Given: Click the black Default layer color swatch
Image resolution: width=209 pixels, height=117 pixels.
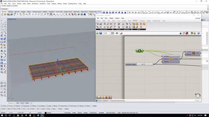Looking at the screenshot, I should click(x=45, y=113).
